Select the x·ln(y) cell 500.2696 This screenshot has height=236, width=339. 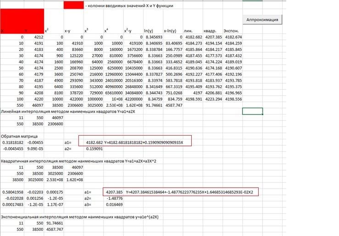click(x=173, y=74)
